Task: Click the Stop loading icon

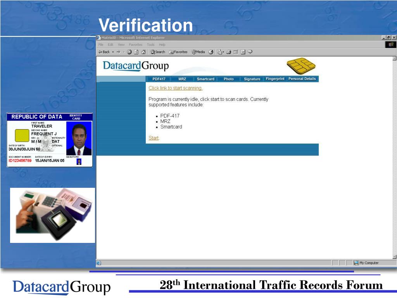Action: (x=129, y=52)
